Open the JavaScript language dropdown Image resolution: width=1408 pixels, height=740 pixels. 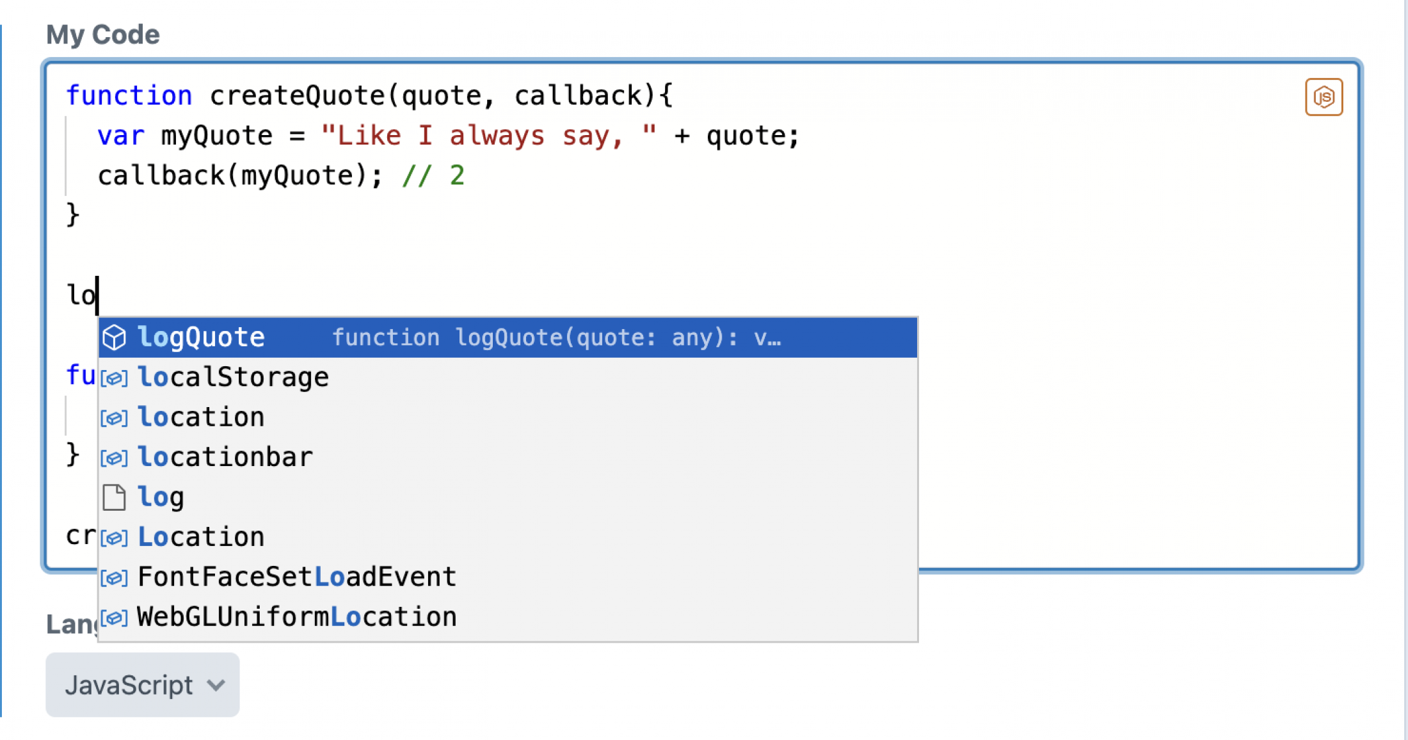tap(141, 684)
